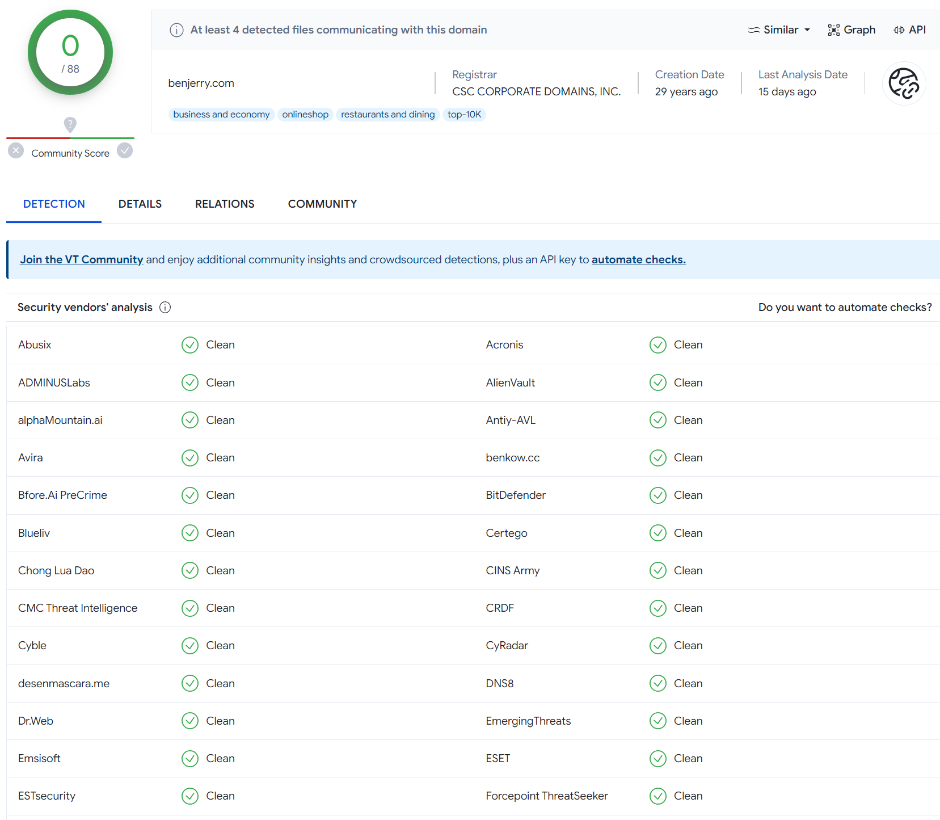
Task: Click the Community Score label
Action: point(70,154)
